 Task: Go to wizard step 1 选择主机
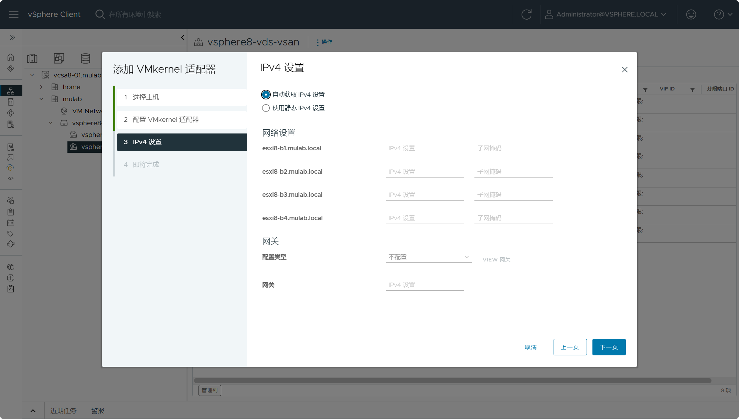pos(182,97)
